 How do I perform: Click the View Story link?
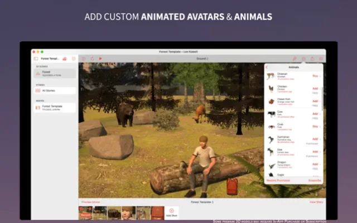(x=316, y=202)
